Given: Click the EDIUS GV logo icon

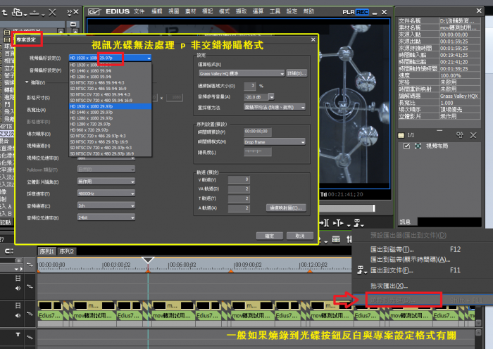Looking at the screenshot, I should (x=95, y=12).
